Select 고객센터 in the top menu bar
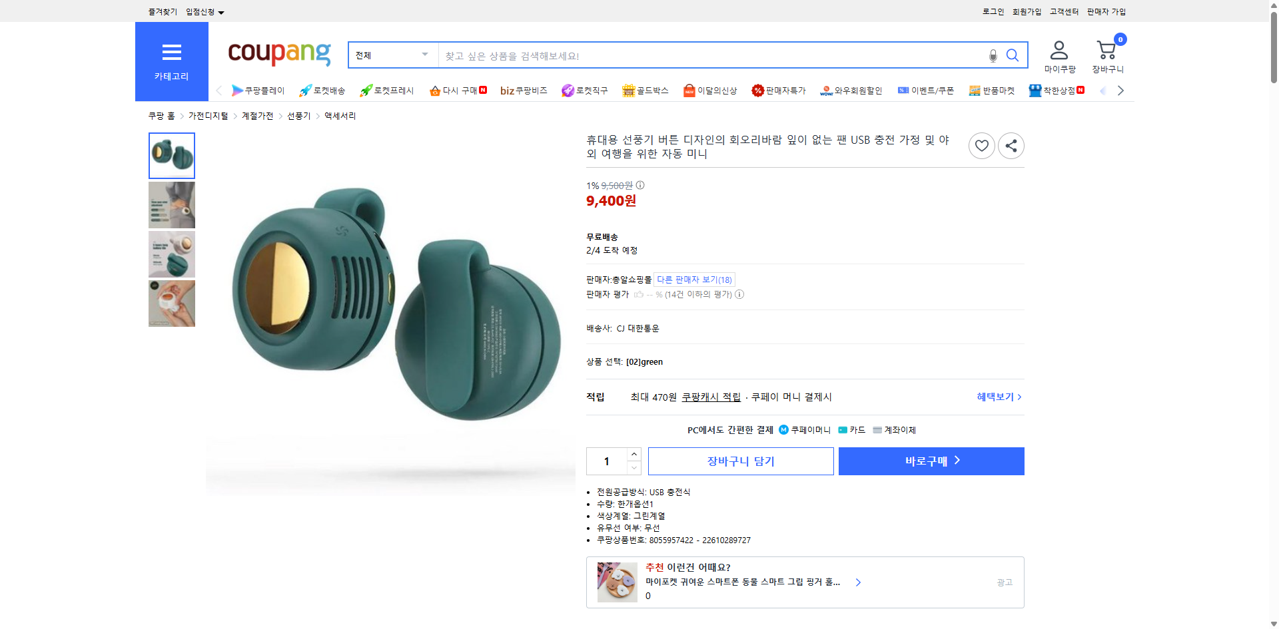 (x=1063, y=11)
